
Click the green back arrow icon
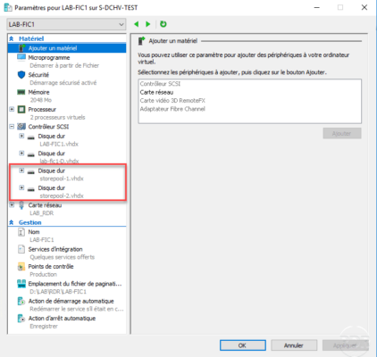[137, 24]
